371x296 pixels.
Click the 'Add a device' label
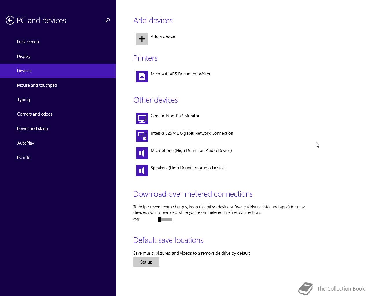click(x=163, y=36)
